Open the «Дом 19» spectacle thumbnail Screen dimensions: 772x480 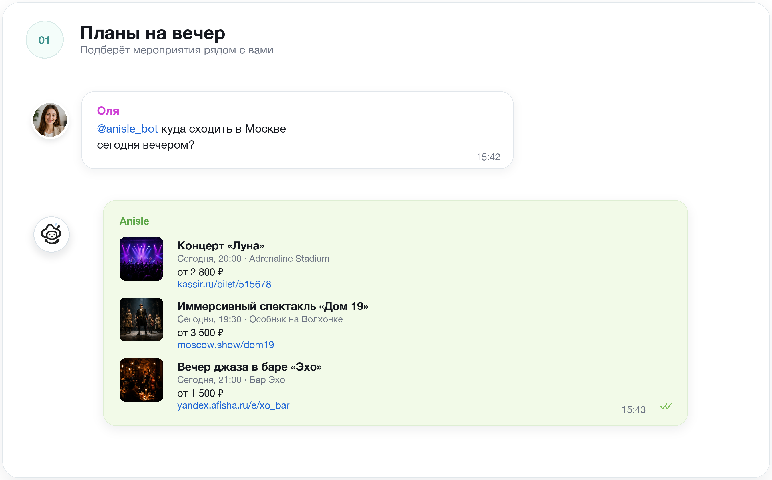pos(141,319)
